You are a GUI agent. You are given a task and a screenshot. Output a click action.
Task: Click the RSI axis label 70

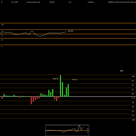tap(2, 31)
